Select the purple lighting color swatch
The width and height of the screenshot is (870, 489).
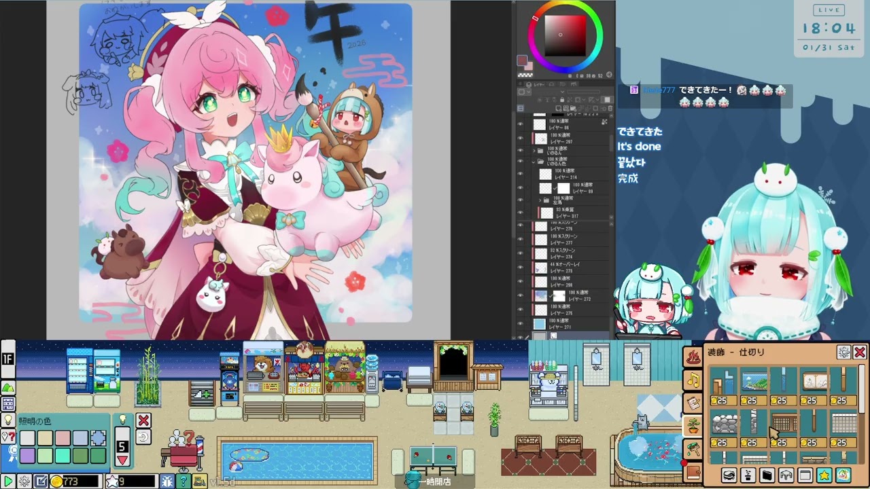click(x=27, y=456)
